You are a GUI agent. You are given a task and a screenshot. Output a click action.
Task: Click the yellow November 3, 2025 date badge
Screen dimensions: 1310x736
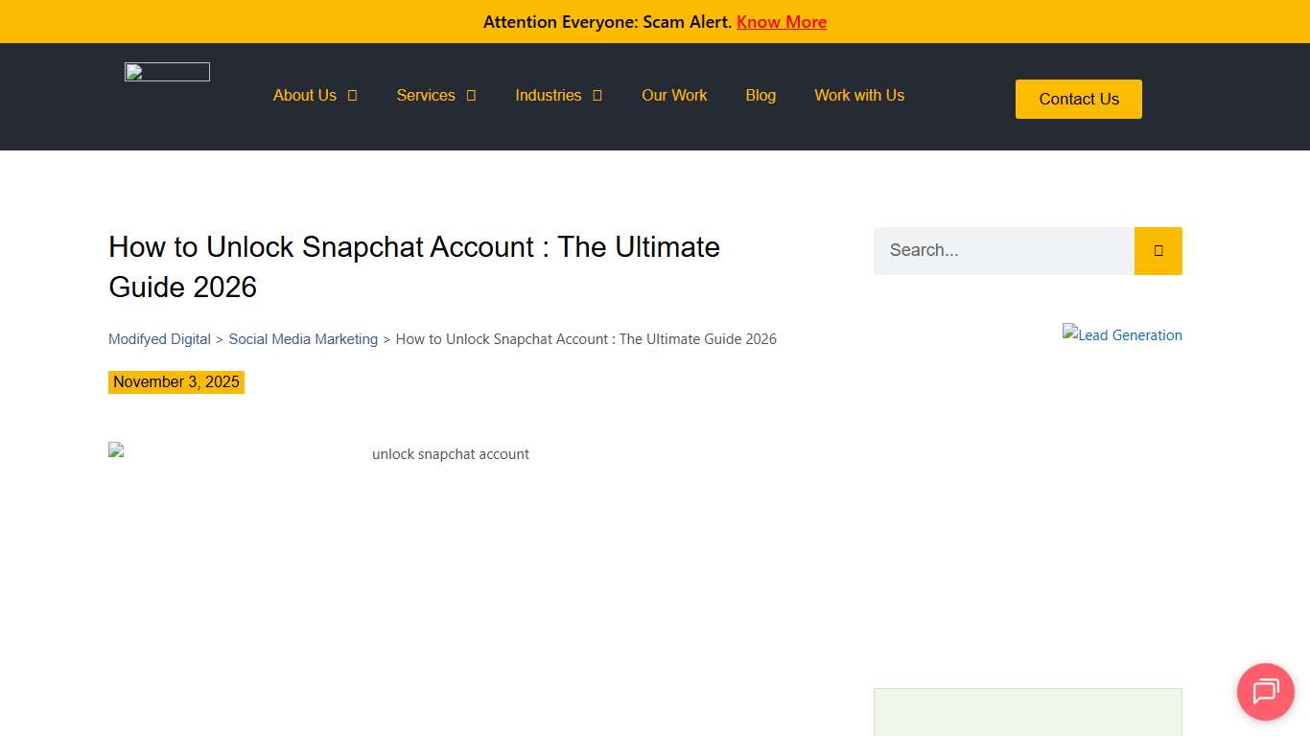click(176, 381)
